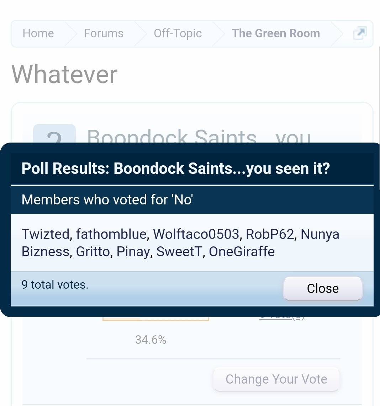The height and width of the screenshot is (406, 380).
Task: Click the poll question mark icon
Action: tap(54, 134)
